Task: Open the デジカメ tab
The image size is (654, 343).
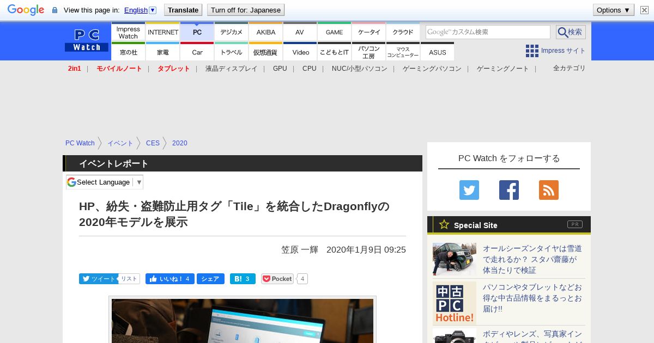Action: pyautogui.click(x=232, y=32)
